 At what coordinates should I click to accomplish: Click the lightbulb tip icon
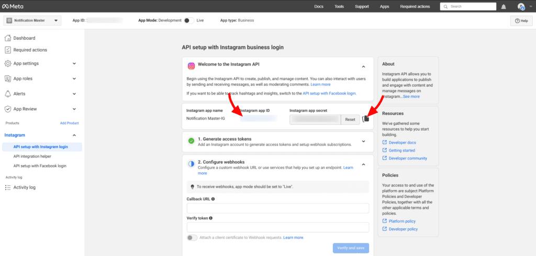193,187
